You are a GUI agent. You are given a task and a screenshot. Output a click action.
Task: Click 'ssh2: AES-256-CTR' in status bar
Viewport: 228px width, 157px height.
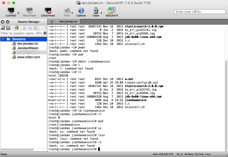(x=163, y=154)
